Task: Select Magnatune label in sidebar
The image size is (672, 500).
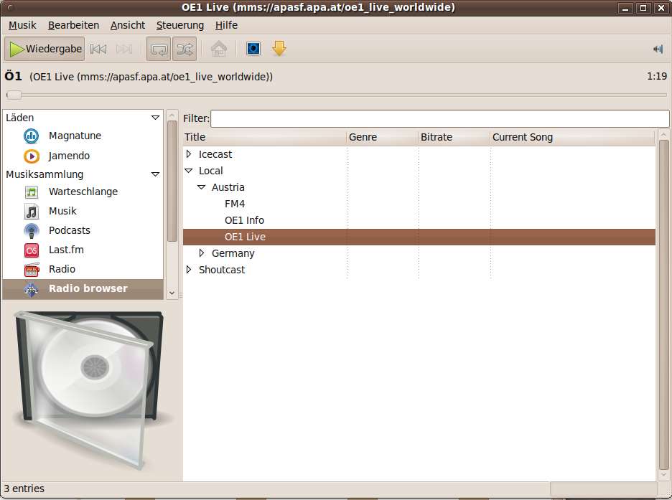Action: (75, 136)
